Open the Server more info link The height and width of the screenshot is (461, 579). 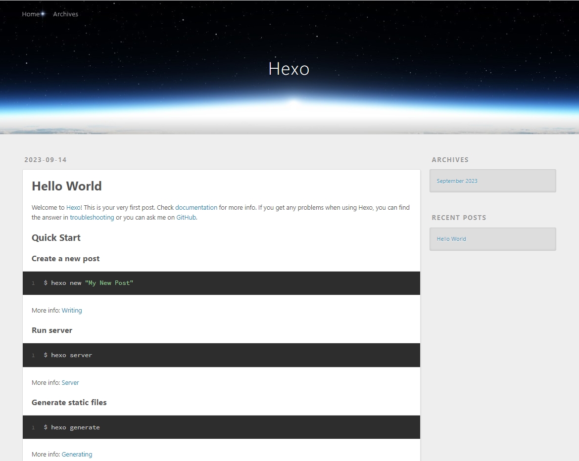70,383
